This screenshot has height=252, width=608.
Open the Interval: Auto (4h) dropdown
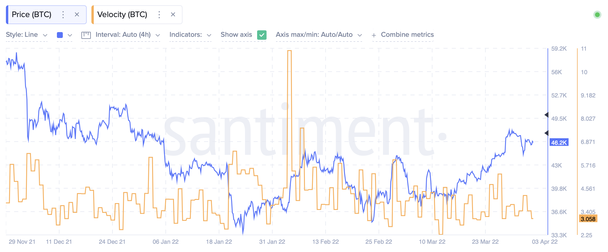tap(126, 34)
